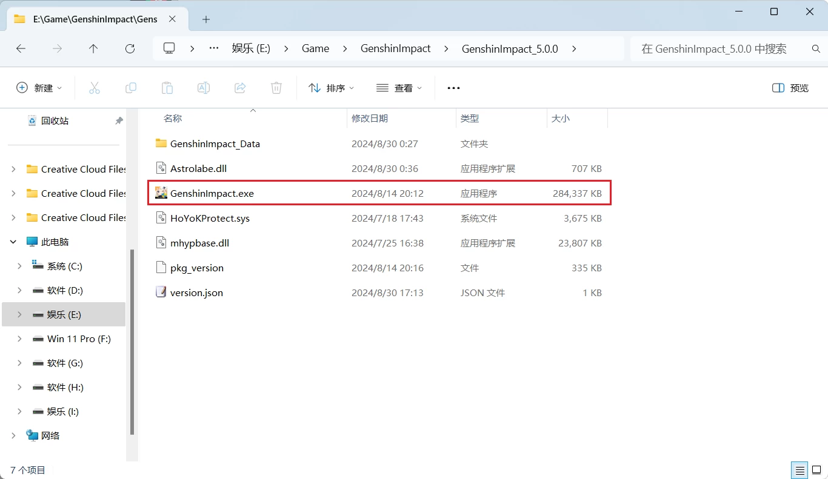This screenshot has height=479, width=828.
Task: Select the mhypbase.dll file name
Action: tap(199, 243)
